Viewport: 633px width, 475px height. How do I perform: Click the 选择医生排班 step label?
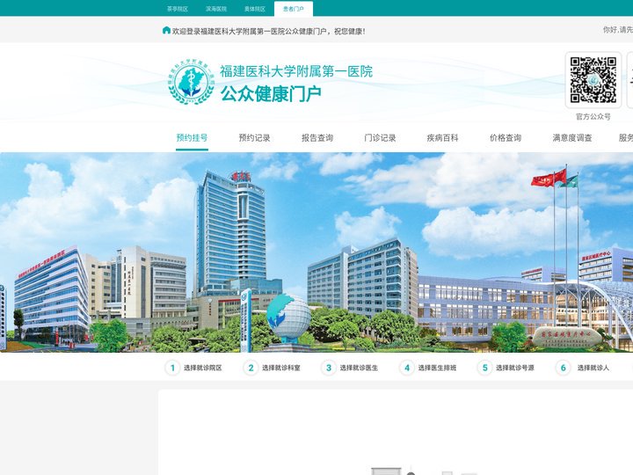click(x=437, y=368)
